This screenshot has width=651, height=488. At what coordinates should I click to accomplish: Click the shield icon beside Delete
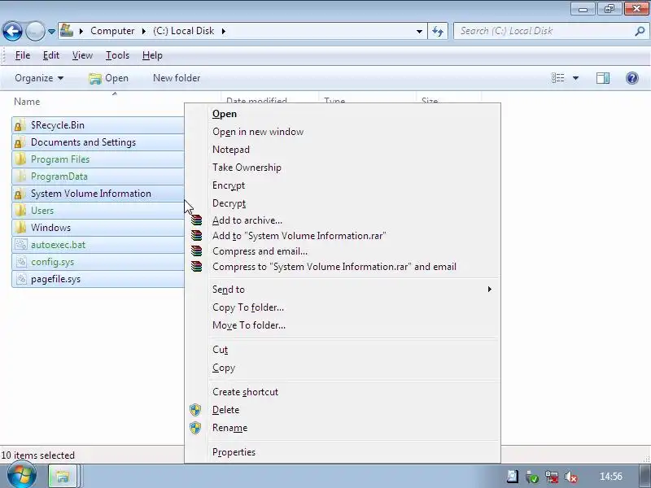point(195,410)
